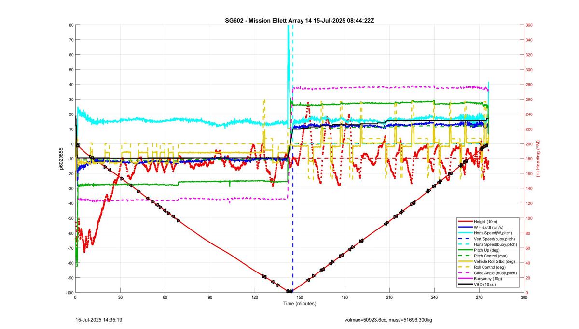Click heading axis tick label '100'
Image resolution: width=579 pixels, height=329 pixels.
click(x=530, y=218)
